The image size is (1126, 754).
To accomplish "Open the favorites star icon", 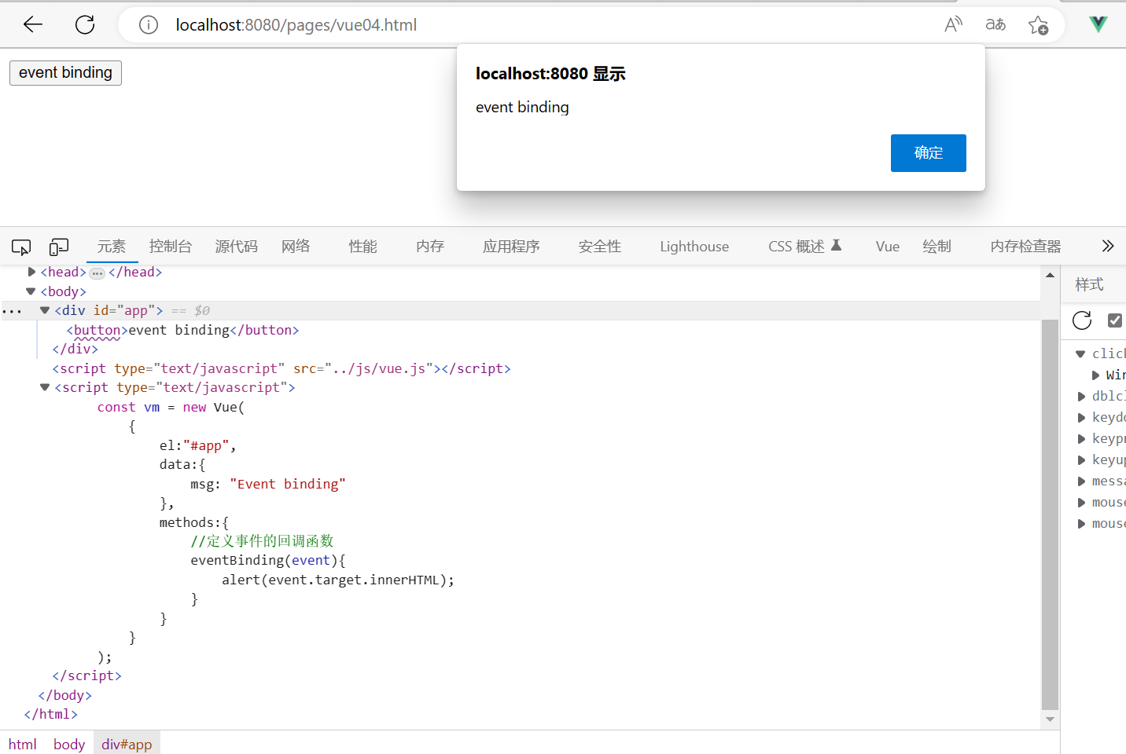I will [1039, 24].
